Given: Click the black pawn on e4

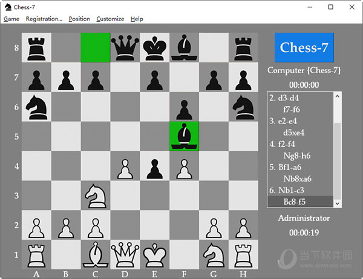Looking at the screenshot, I should point(154,165).
